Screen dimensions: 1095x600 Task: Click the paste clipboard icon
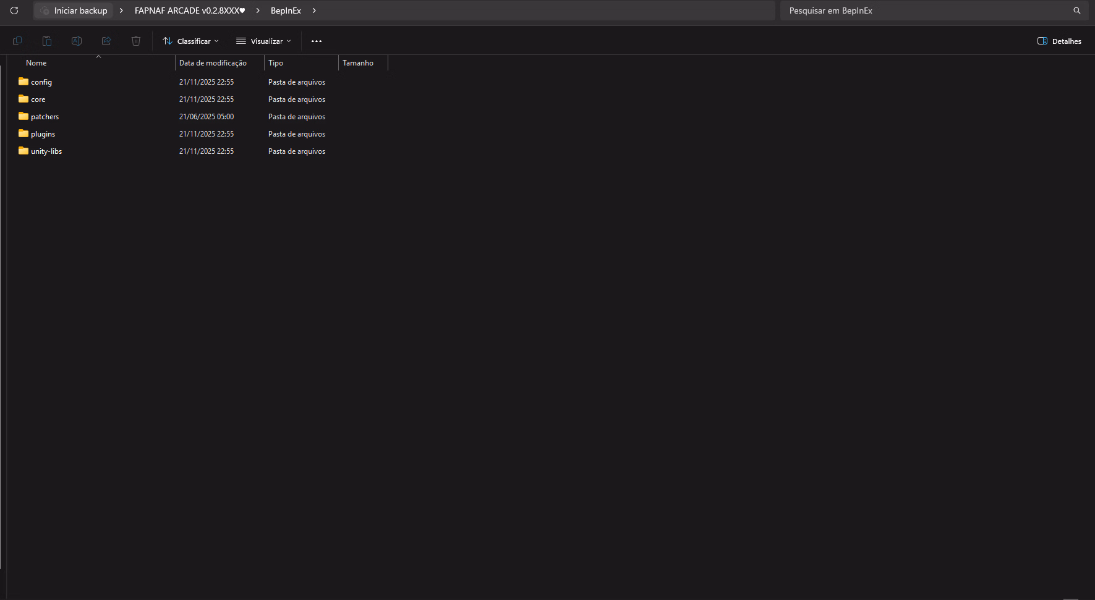tap(47, 41)
